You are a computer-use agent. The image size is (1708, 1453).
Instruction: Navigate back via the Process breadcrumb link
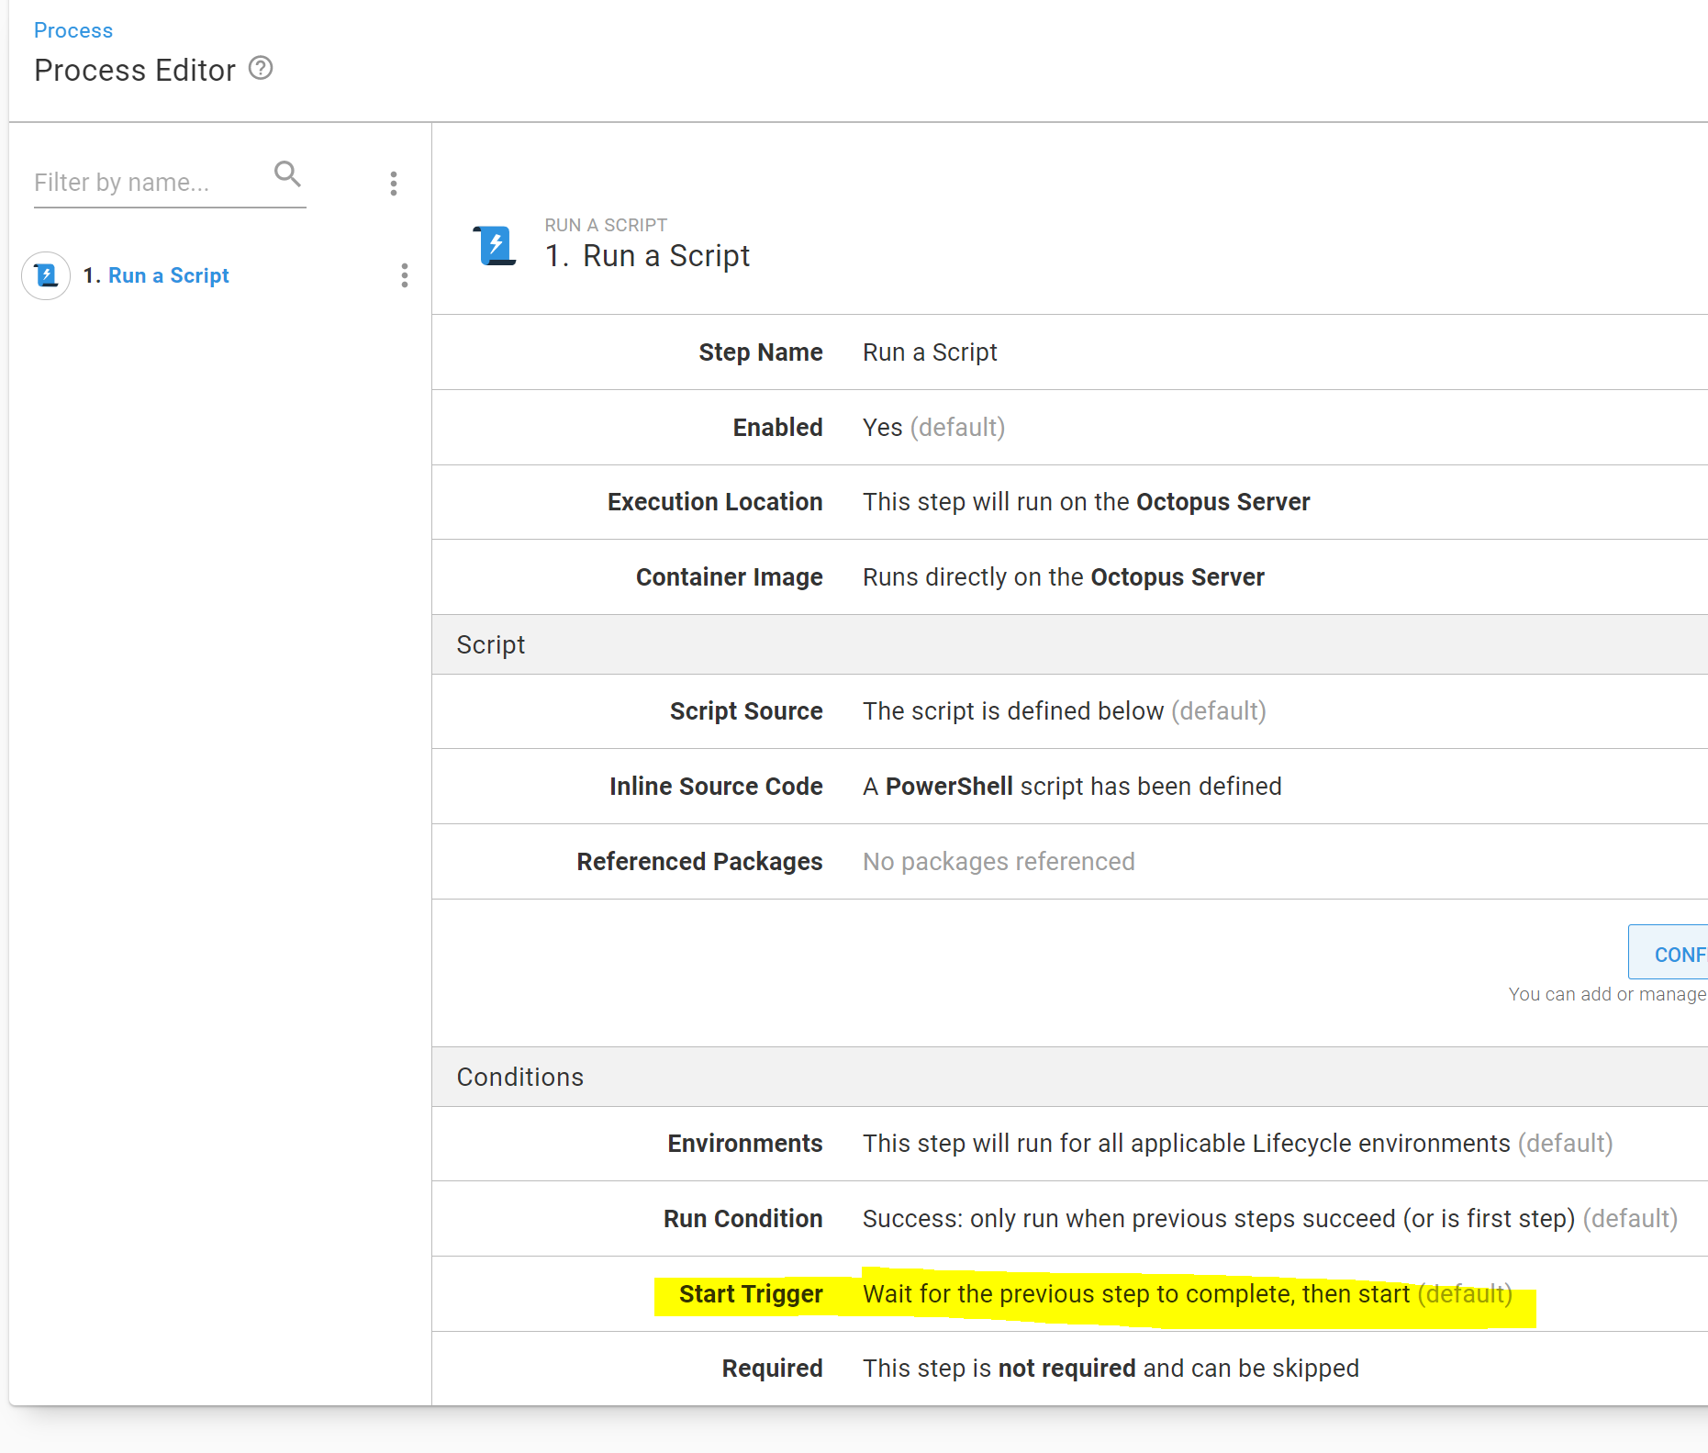(73, 29)
